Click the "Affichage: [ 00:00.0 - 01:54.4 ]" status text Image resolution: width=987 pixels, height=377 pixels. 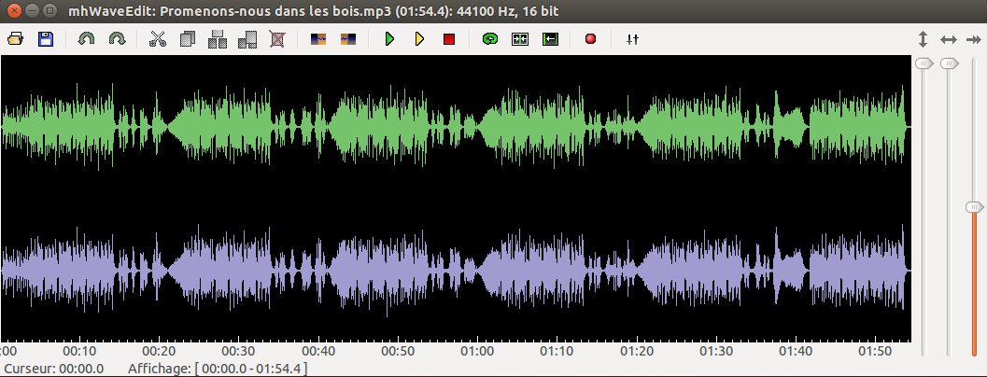(218, 369)
